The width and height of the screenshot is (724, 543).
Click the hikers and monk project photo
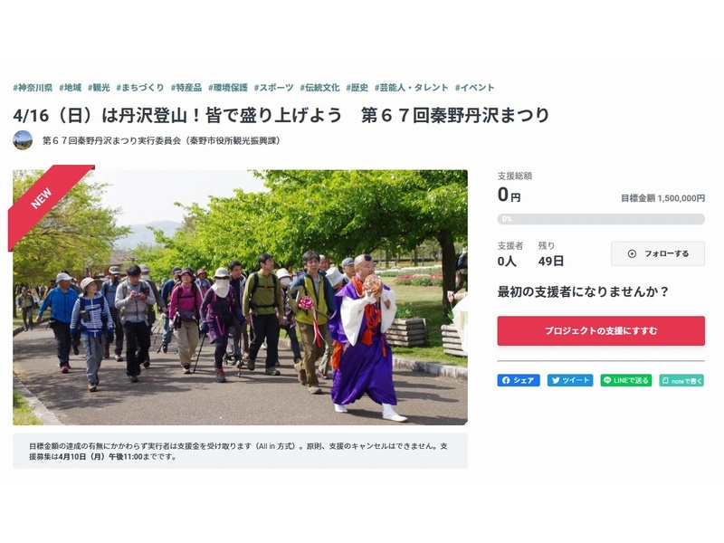(240, 298)
